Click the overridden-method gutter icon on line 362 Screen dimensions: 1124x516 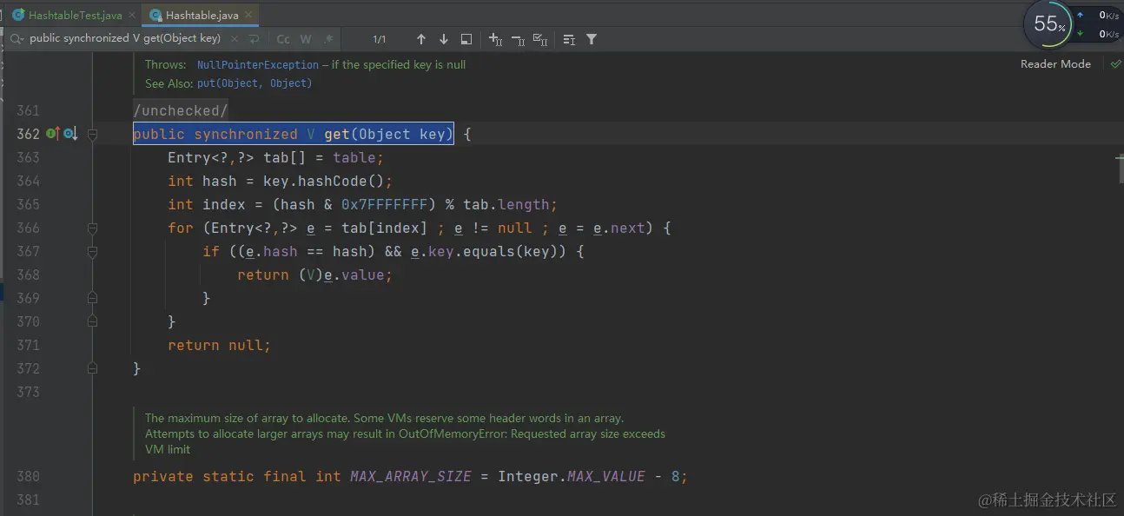(x=70, y=134)
